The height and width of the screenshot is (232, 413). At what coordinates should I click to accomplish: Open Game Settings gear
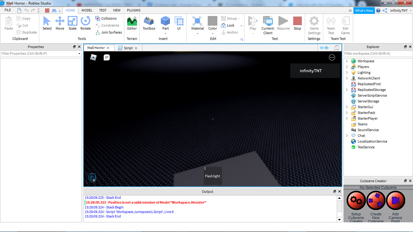(x=314, y=25)
